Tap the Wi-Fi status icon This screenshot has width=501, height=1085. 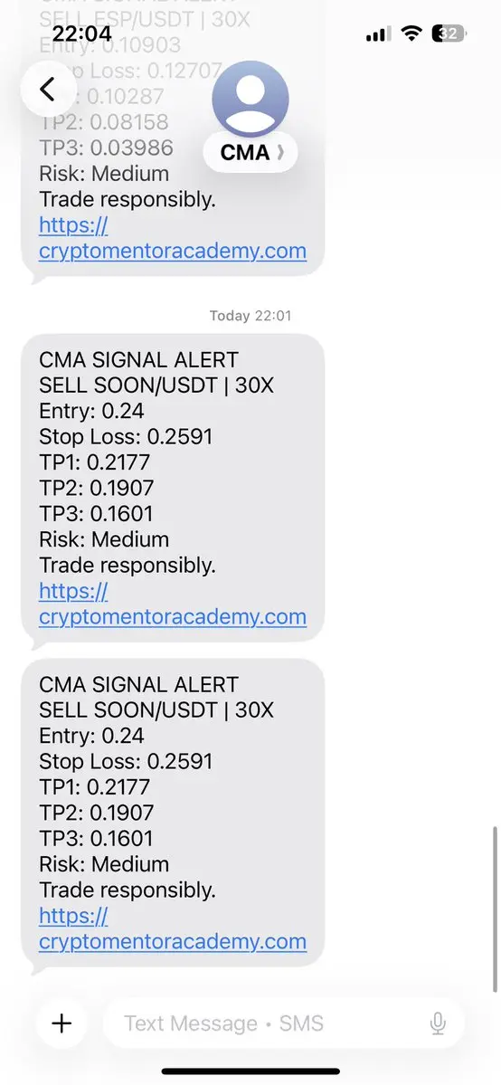coord(411,33)
